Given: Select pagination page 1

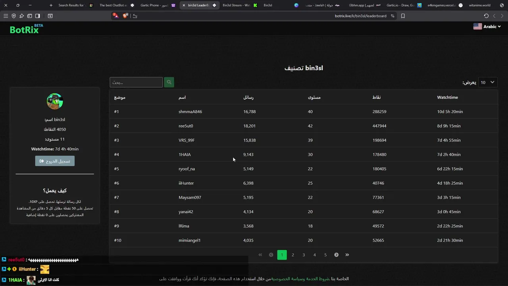Looking at the screenshot, I should [x=282, y=255].
